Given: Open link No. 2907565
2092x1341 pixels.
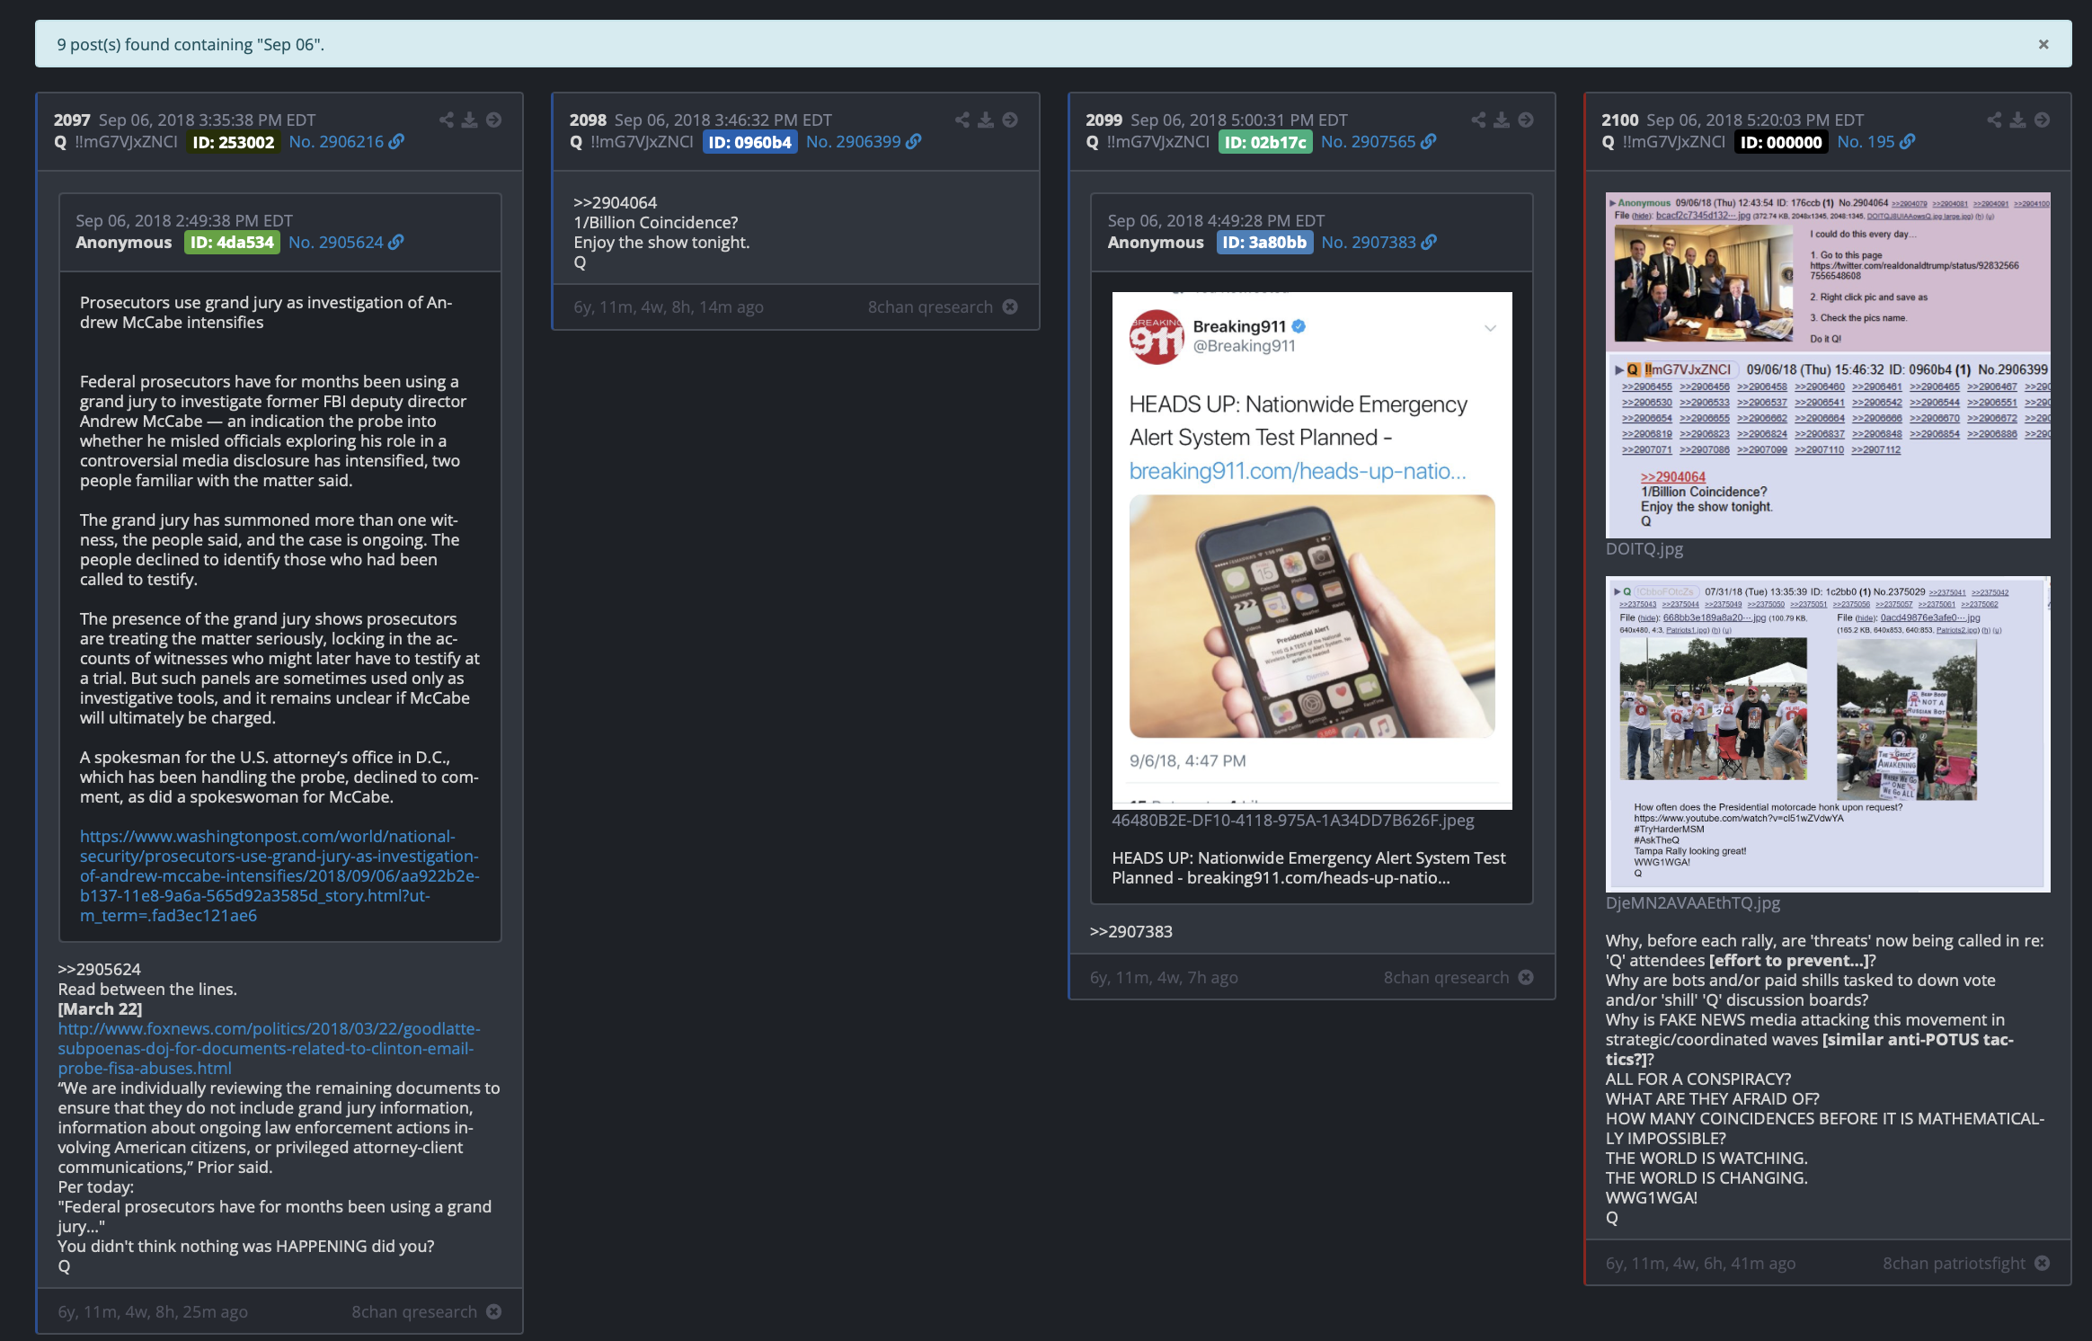Looking at the screenshot, I should [x=1378, y=142].
